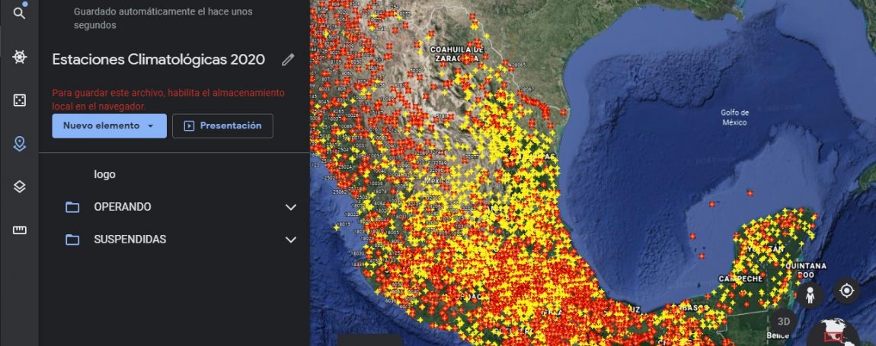Click the OPERANDO folder icon
Viewport: 876px width, 346px height.
click(72, 207)
